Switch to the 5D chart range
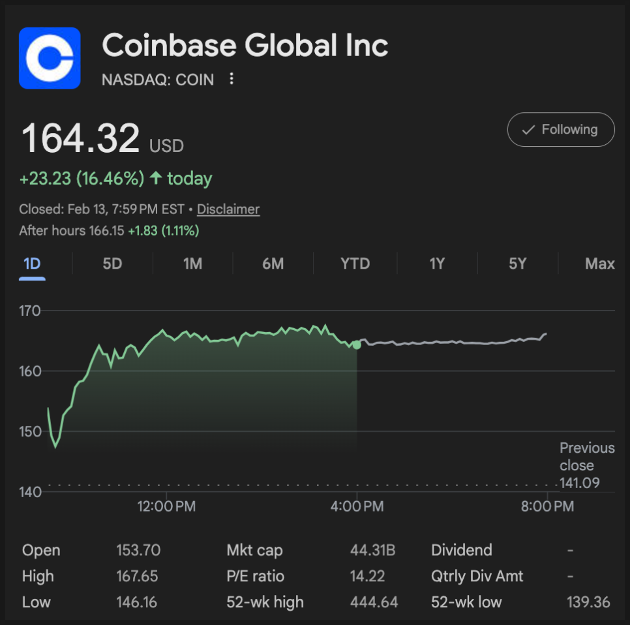Viewport: 630px width, 625px height. (x=112, y=264)
